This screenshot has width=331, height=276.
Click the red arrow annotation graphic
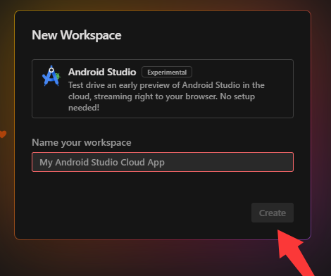(296, 253)
